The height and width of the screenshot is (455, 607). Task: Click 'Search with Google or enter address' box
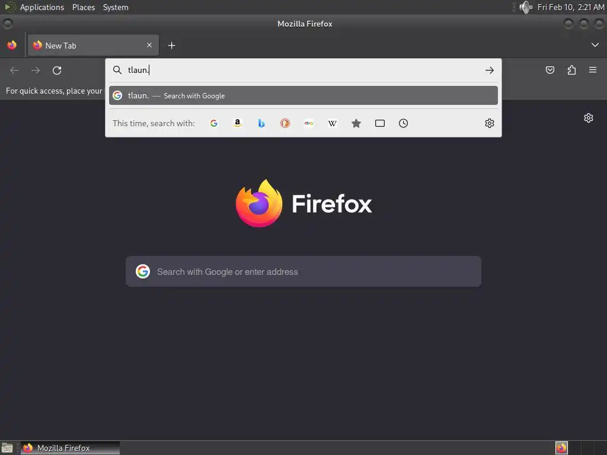303,271
